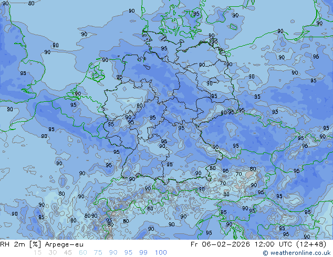Click the bottom color scale legend value 90
The height and width of the screenshot is (257, 333).
pyautogui.click(x=113, y=253)
